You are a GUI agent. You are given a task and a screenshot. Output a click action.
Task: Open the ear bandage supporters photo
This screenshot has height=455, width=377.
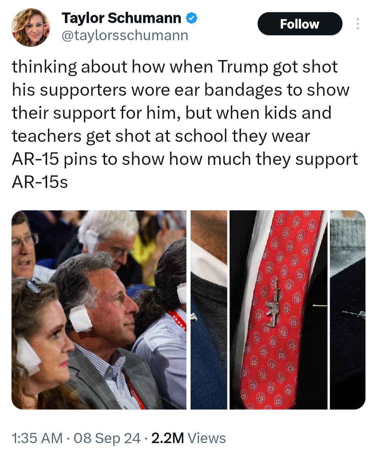(x=99, y=310)
